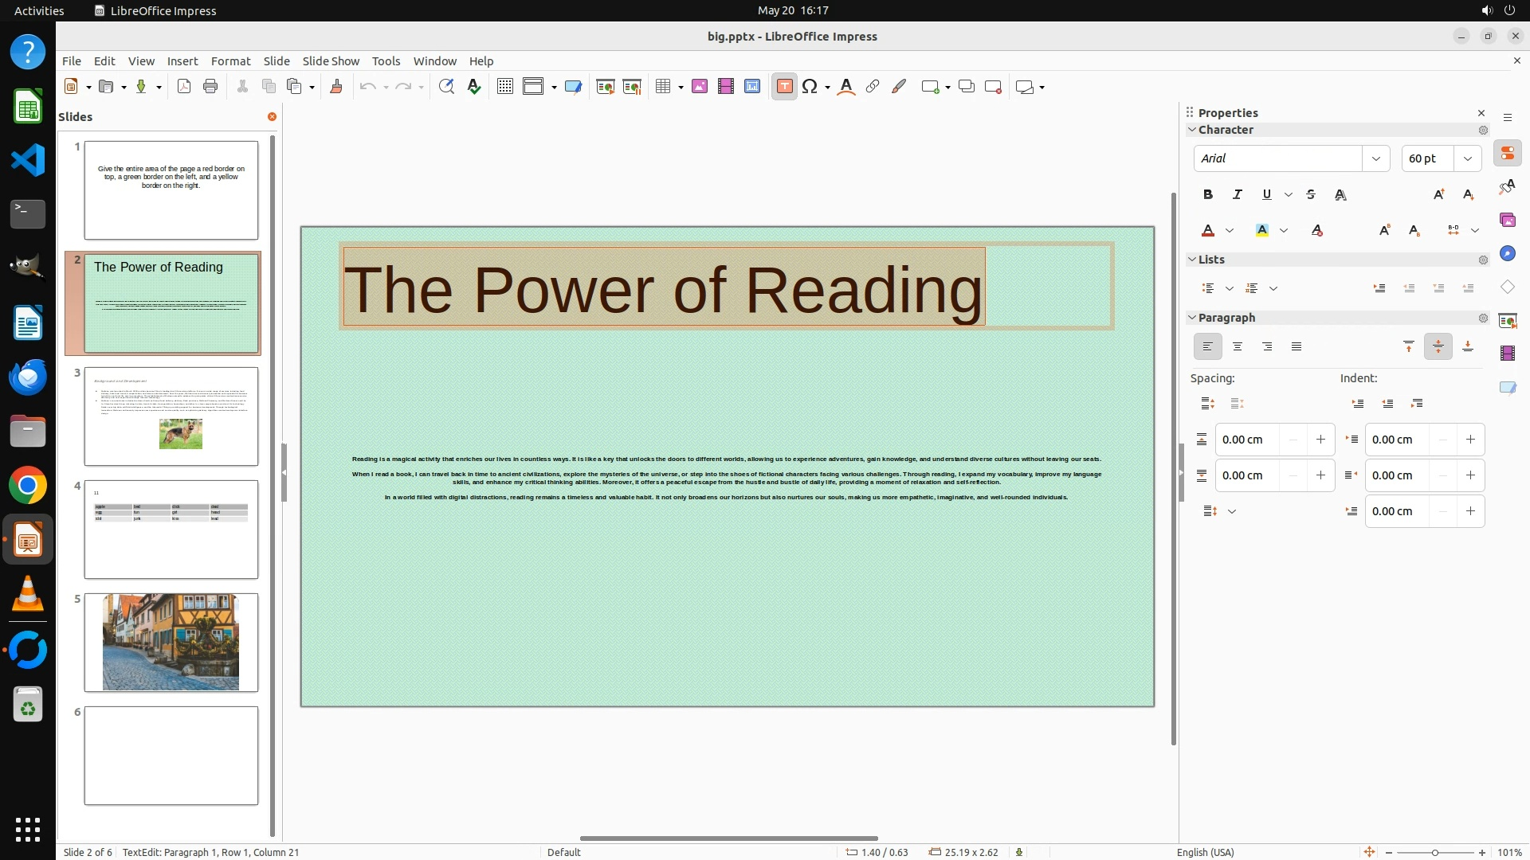The image size is (1530, 860).
Task: Click the Clone Formatting paintbrush icon
Action: pos(335,87)
